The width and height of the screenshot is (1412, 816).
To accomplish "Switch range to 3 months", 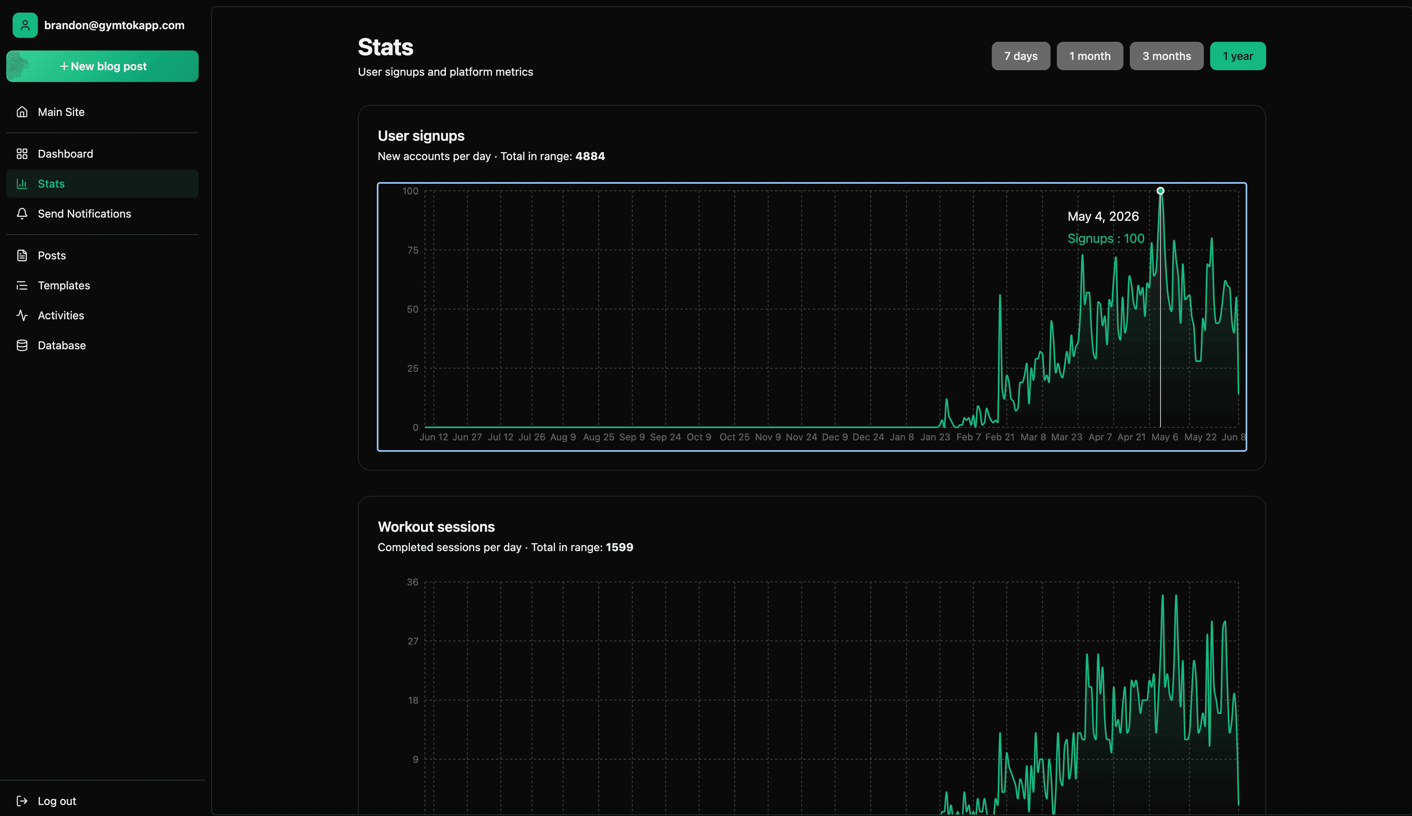I will [1166, 56].
